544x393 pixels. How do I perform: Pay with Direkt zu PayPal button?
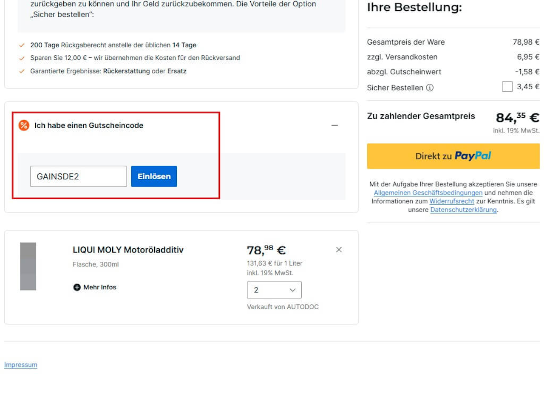[x=453, y=156]
